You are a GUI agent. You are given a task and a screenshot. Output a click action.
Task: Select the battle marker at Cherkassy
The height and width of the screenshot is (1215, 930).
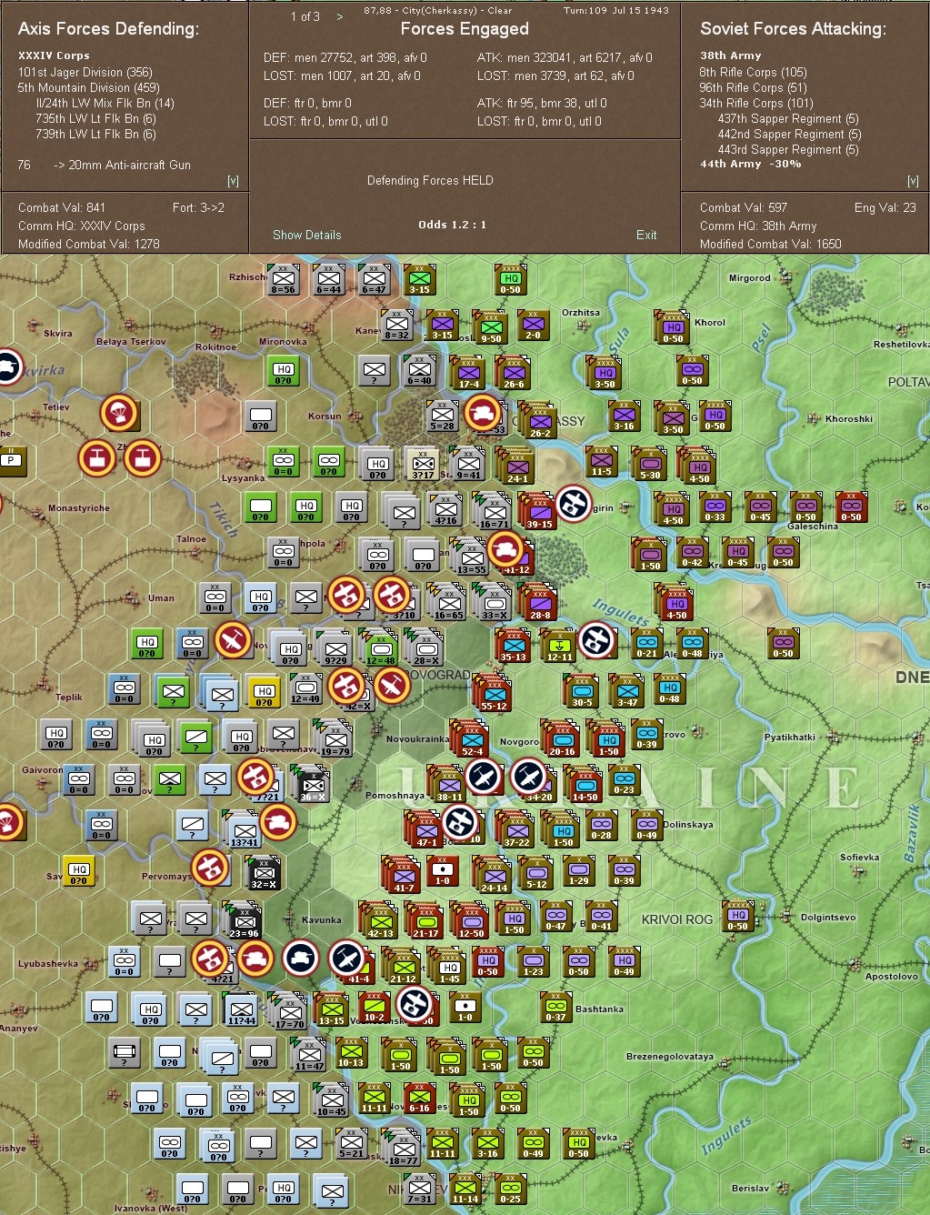click(x=485, y=414)
